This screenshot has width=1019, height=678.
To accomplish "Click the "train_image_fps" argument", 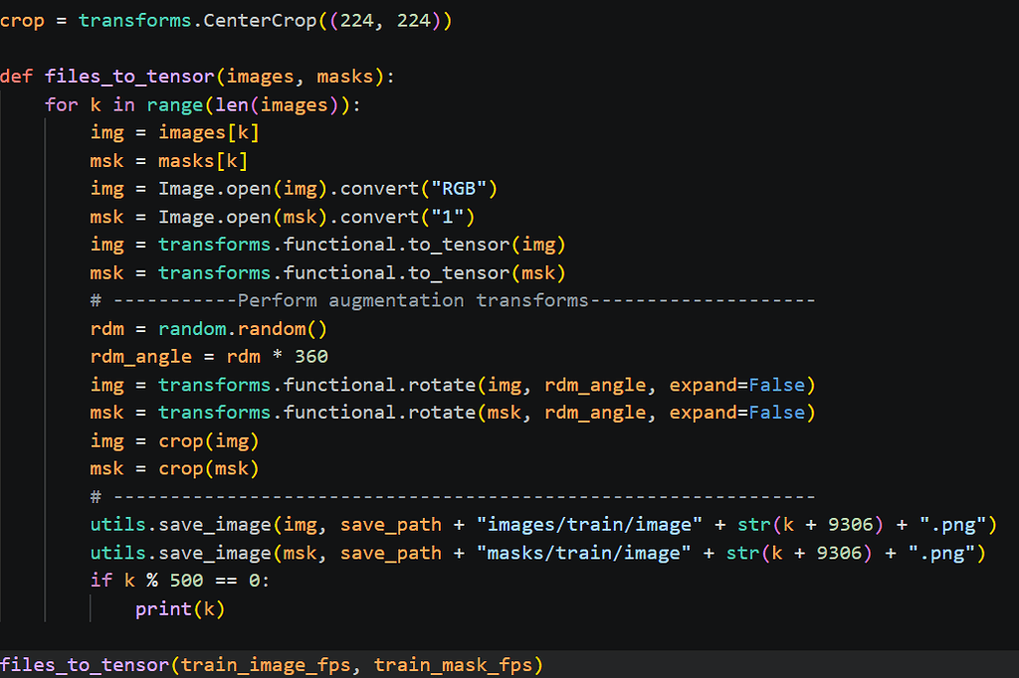I will (x=265, y=665).
